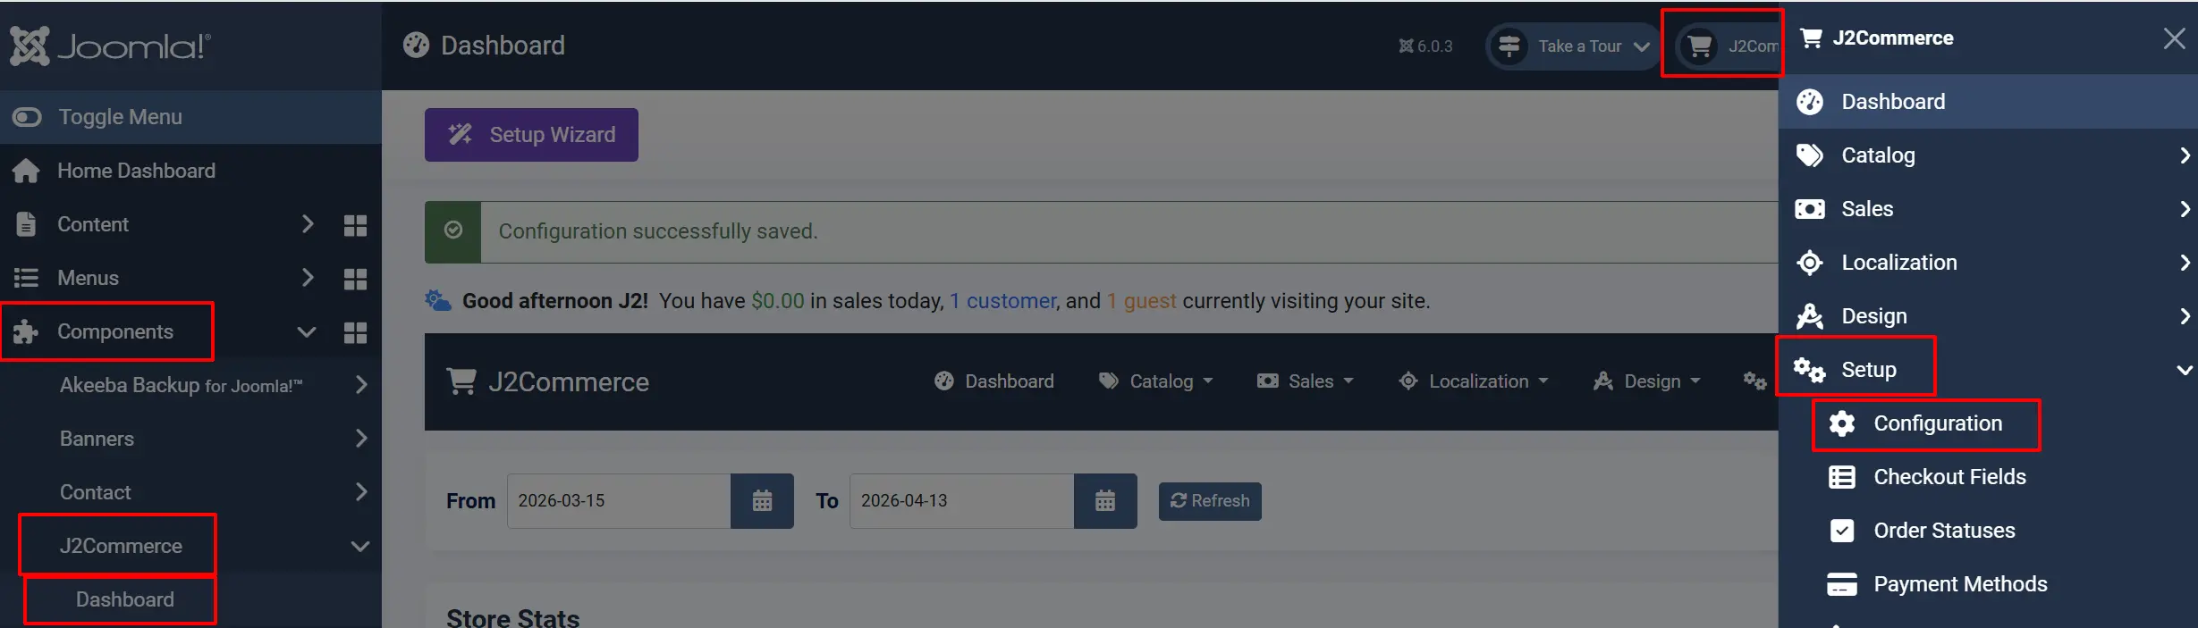Launch the Setup Wizard
The image size is (2198, 628).
[531, 135]
